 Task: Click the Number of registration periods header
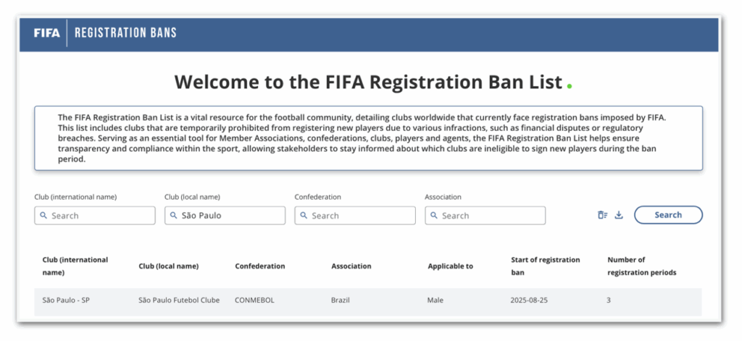[x=641, y=266]
